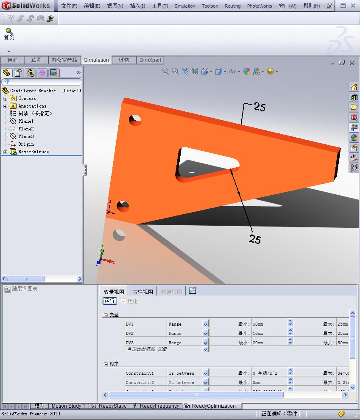Open DV3 Range type dropdown

(x=206, y=343)
